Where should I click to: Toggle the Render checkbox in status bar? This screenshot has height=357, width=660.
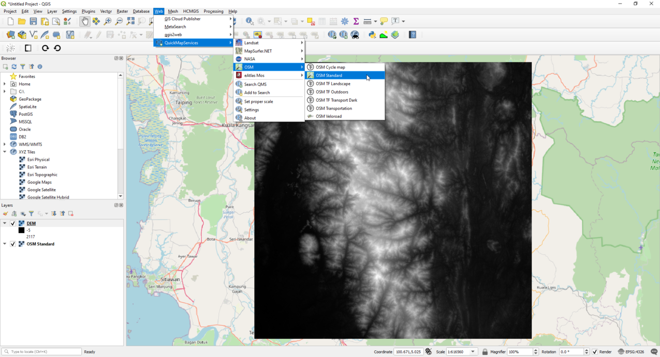click(x=595, y=352)
